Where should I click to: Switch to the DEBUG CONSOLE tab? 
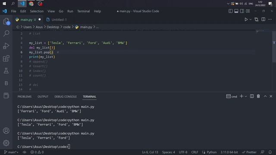coord(66,96)
